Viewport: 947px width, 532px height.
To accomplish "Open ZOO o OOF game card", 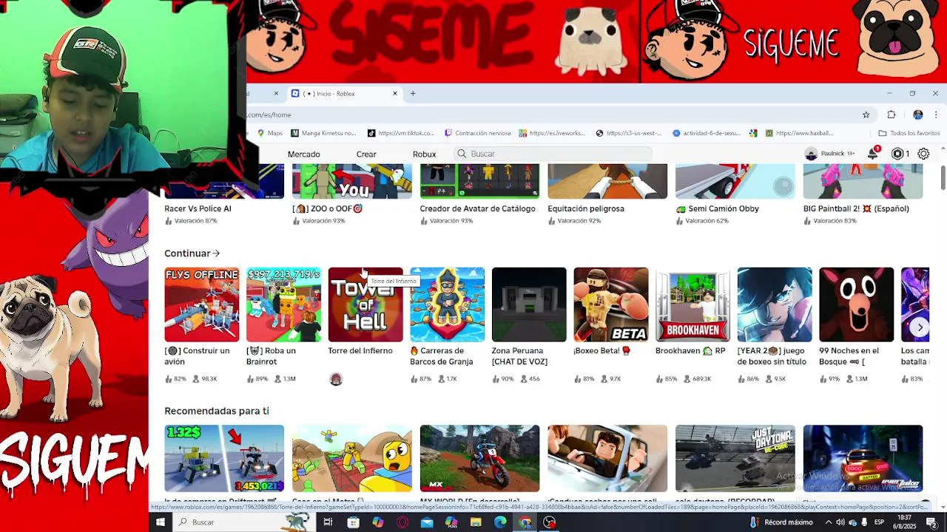I will tap(352, 193).
